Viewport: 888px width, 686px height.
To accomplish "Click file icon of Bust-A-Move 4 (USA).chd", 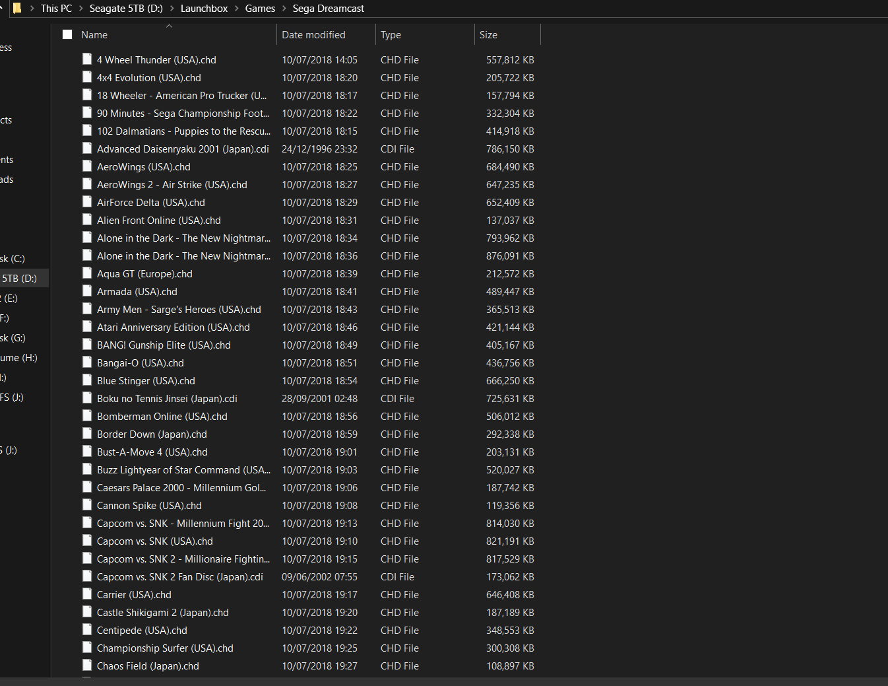I will pyautogui.click(x=87, y=451).
